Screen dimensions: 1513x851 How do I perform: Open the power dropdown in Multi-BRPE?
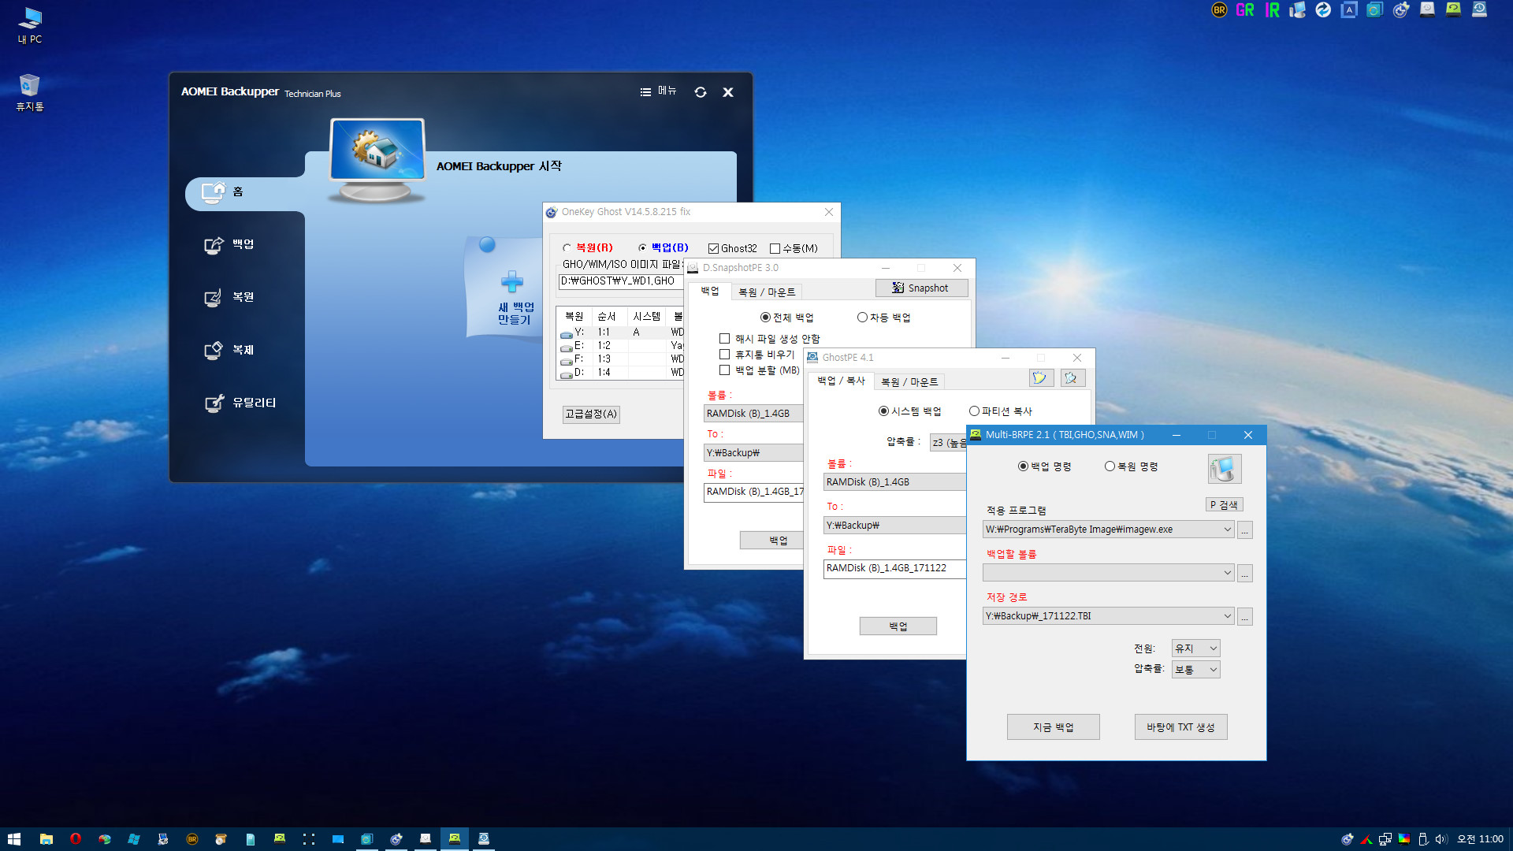click(x=1195, y=648)
